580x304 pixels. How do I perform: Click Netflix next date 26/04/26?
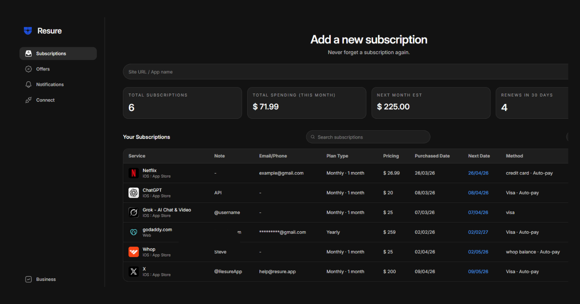(x=478, y=173)
